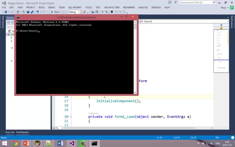
Task: Click the Save floppy disk icon
Action: (x=28, y=12)
